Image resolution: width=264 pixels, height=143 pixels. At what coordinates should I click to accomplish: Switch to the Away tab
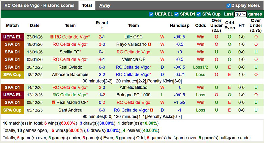coord(105,6)
